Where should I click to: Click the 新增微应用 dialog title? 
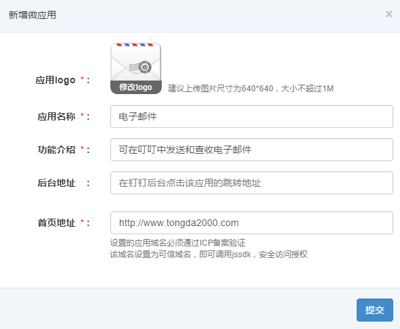click(x=32, y=15)
